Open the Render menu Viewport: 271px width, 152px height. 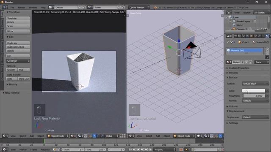click(22, 8)
